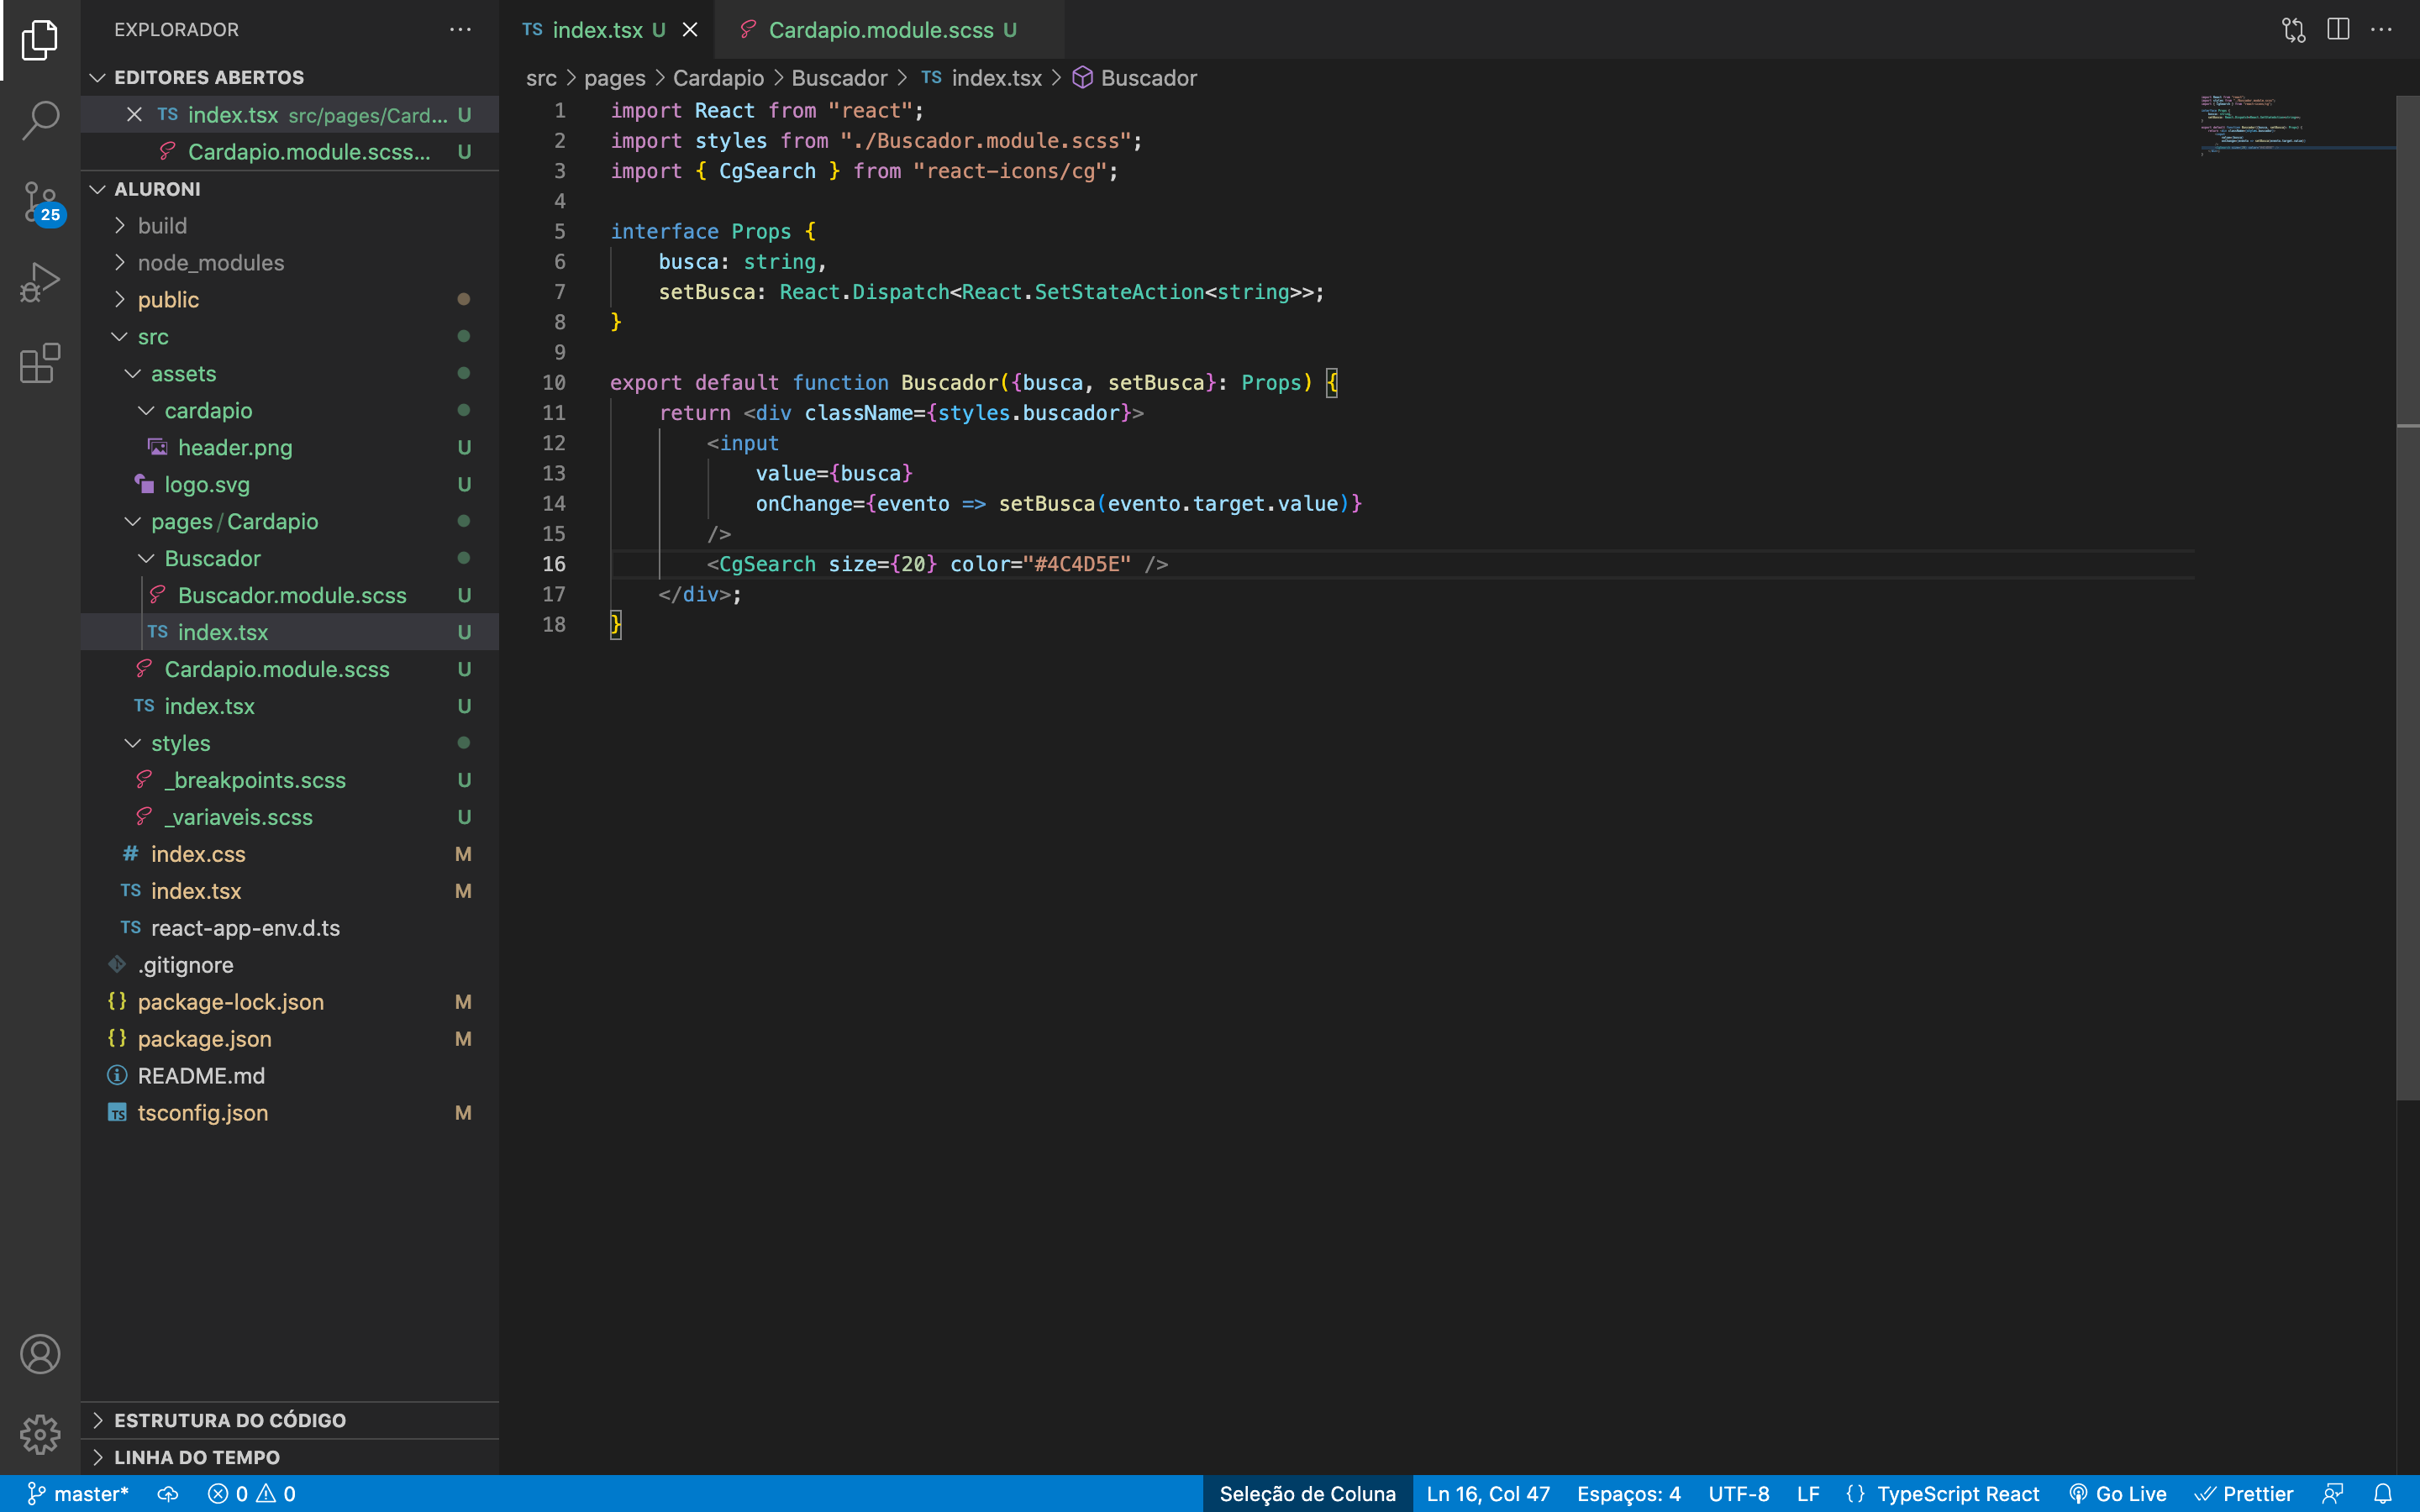
Task: Open tsconfig.json file
Action: (290, 1114)
